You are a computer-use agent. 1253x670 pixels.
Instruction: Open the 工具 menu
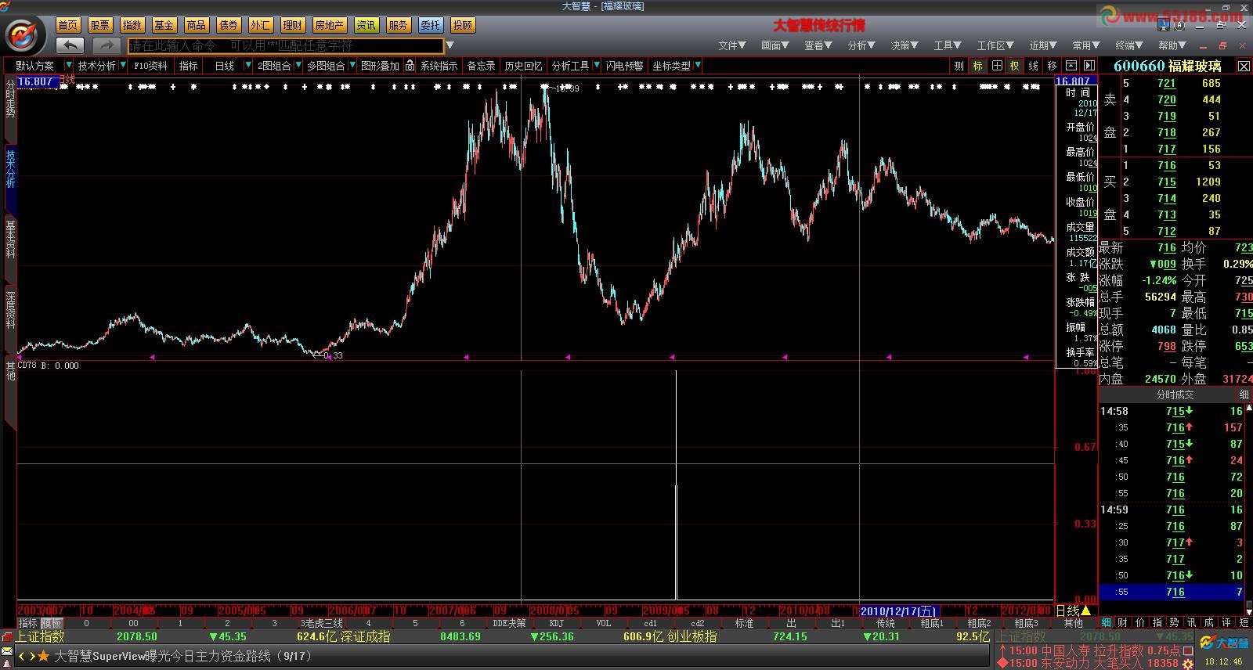point(948,45)
